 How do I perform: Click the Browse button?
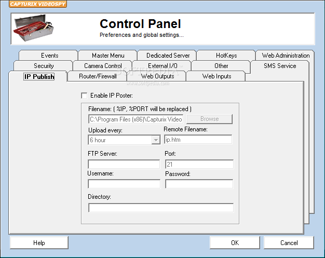click(210, 119)
